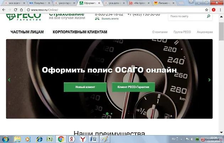Click the browser Back arrow
Screen dimensions: 224x143
[x=4, y=10]
